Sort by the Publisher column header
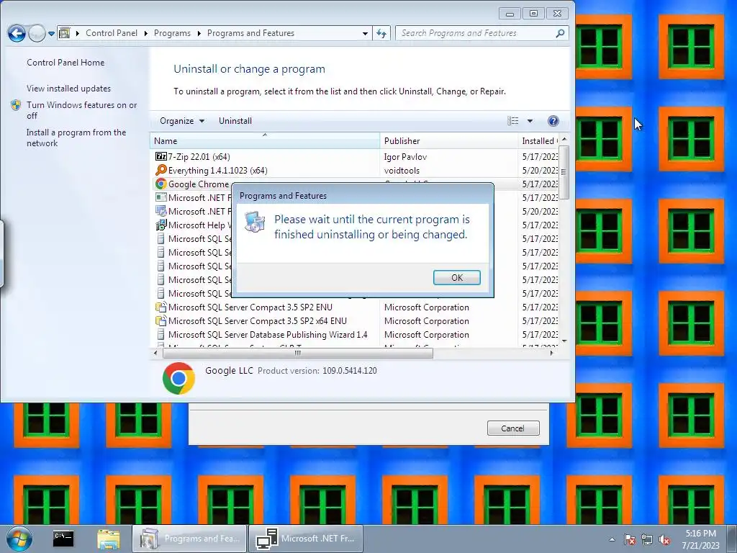737x553 pixels. 448,140
